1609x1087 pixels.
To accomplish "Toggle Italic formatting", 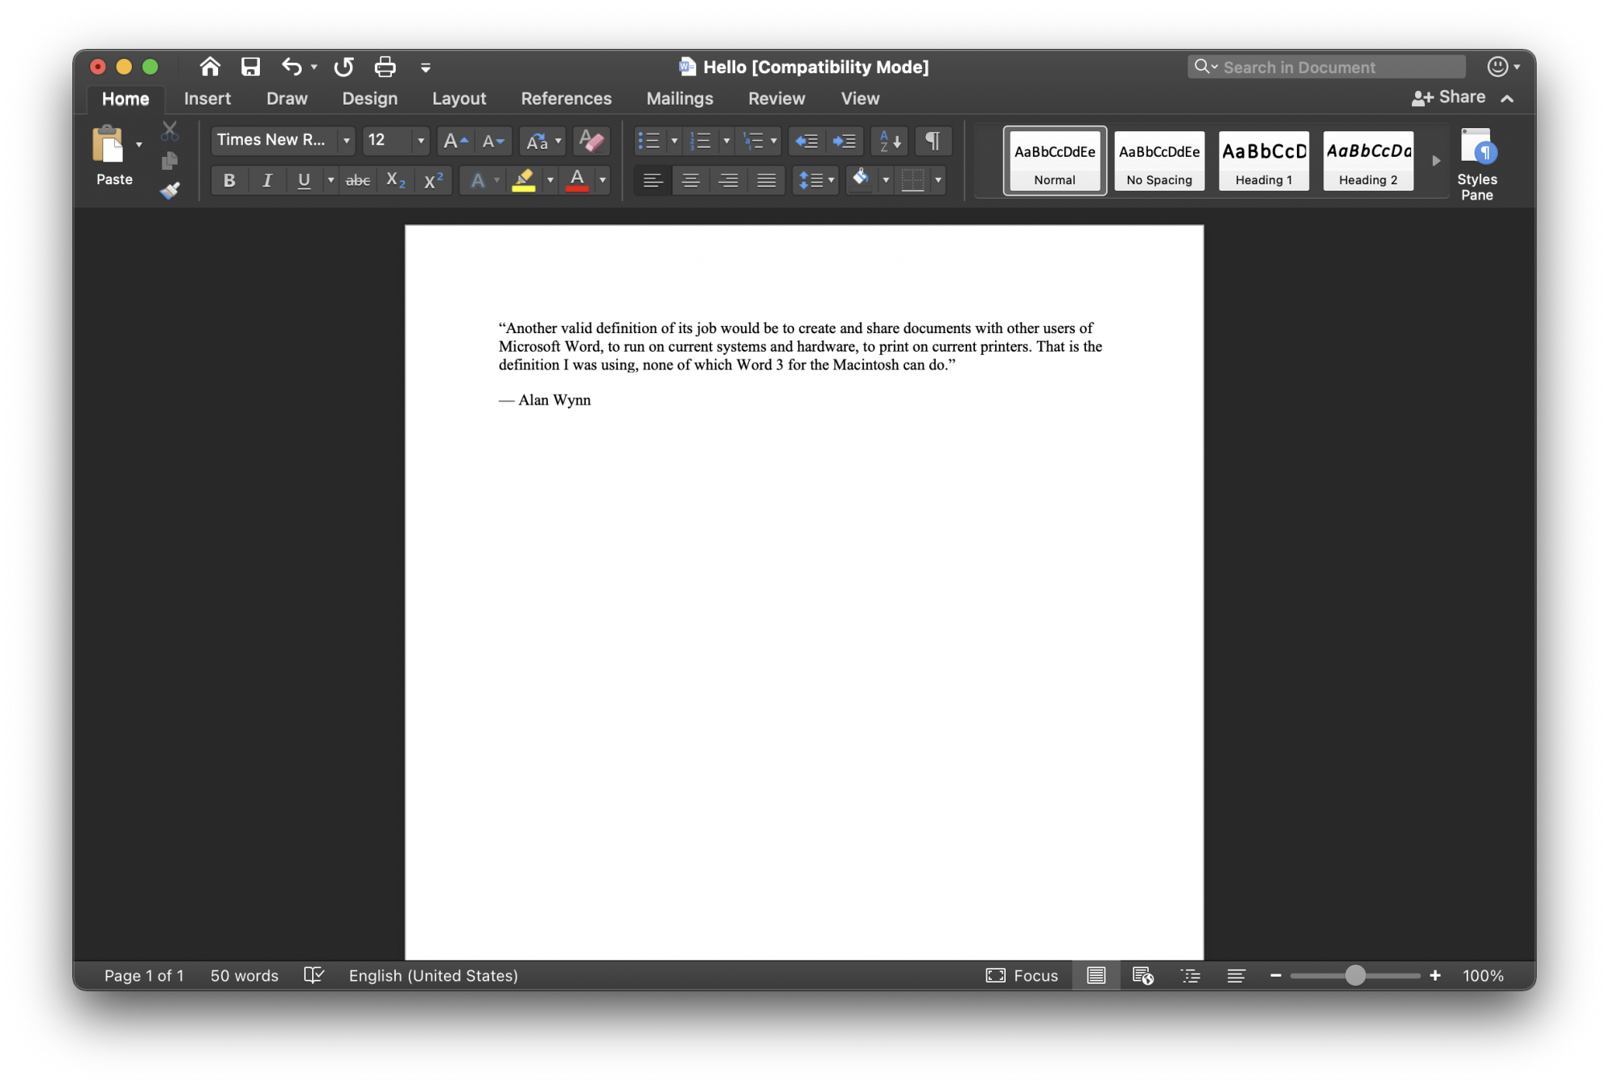I will point(267,180).
